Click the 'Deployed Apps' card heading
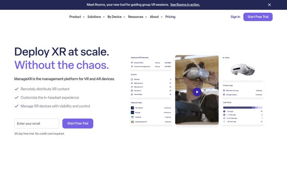The width and height of the screenshot is (287, 179). pos(136,103)
